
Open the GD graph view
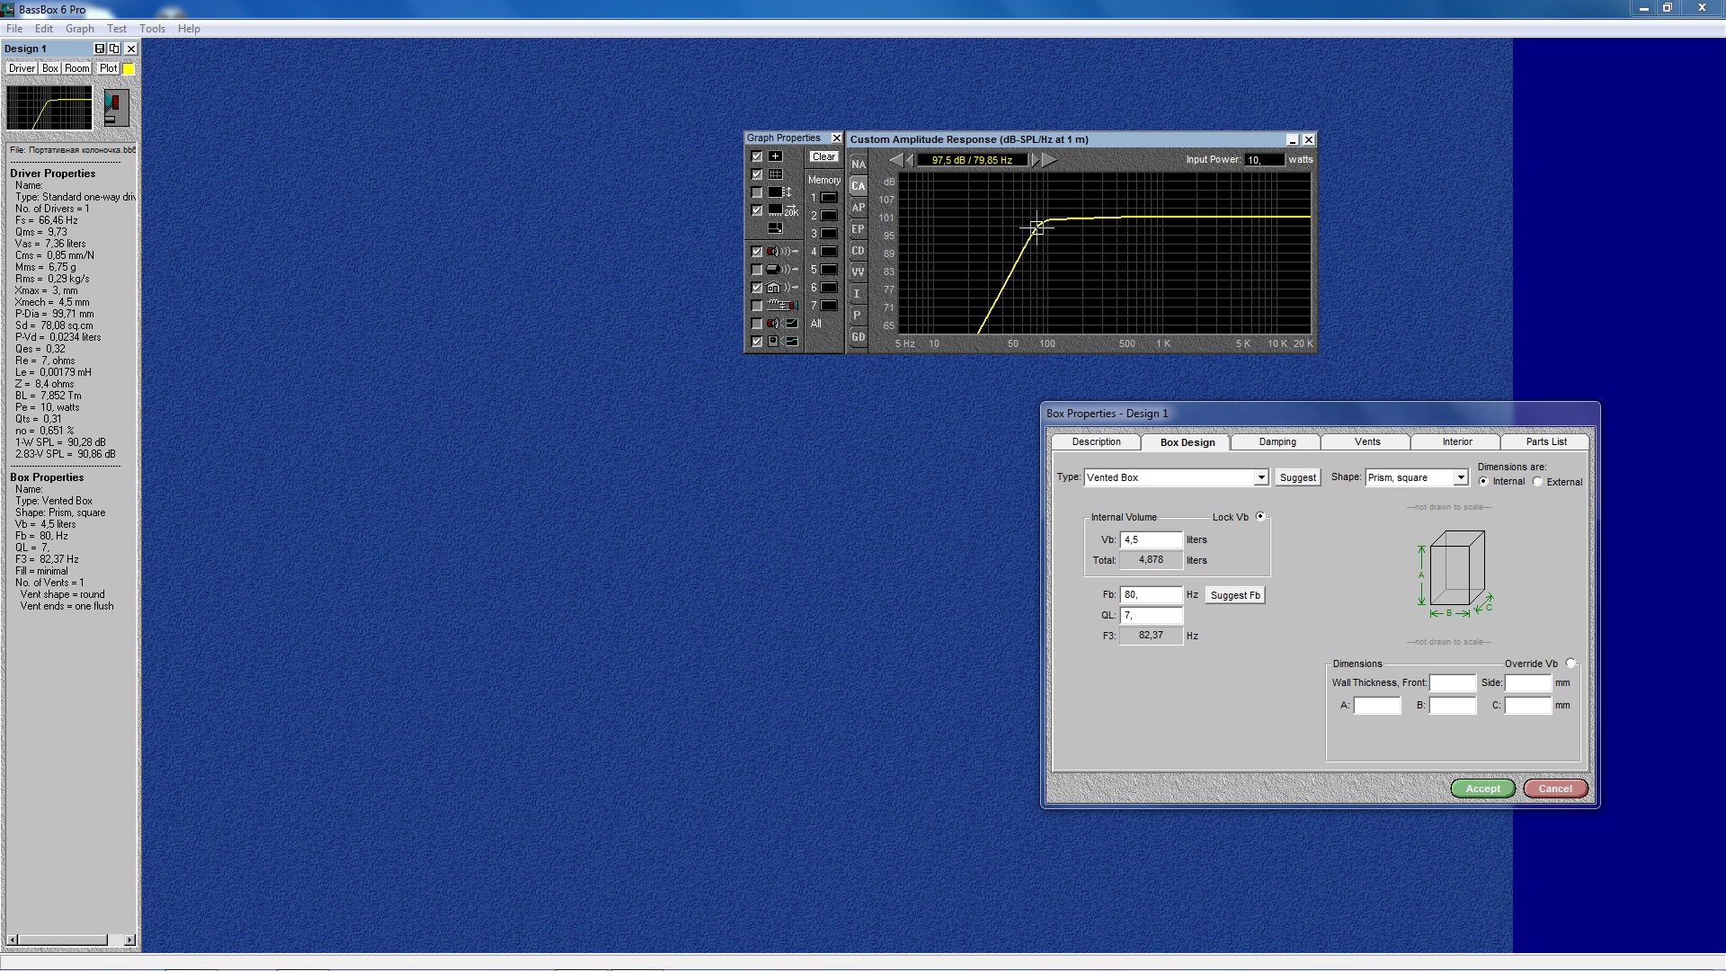point(858,337)
